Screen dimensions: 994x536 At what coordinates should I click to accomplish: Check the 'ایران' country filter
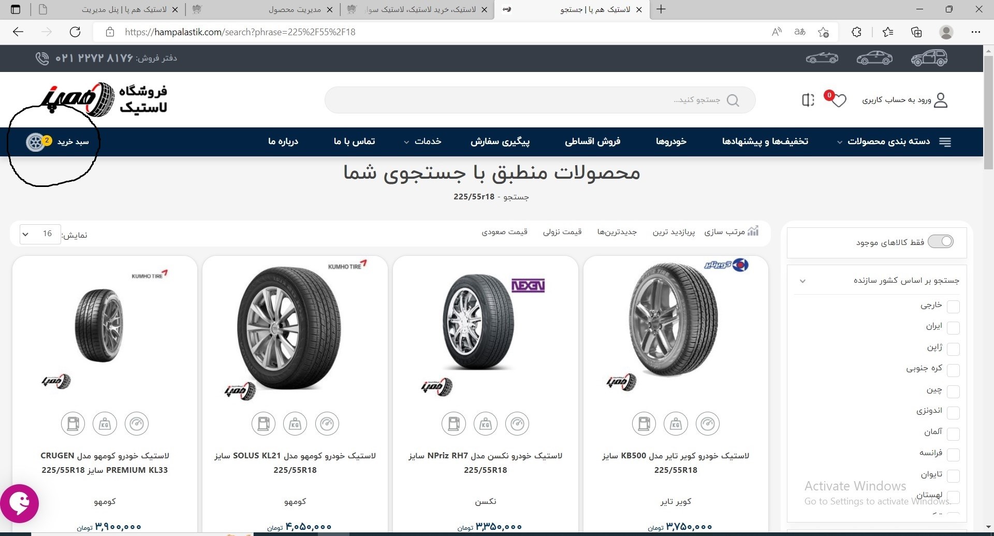pyautogui.click(x=953, y=328)
